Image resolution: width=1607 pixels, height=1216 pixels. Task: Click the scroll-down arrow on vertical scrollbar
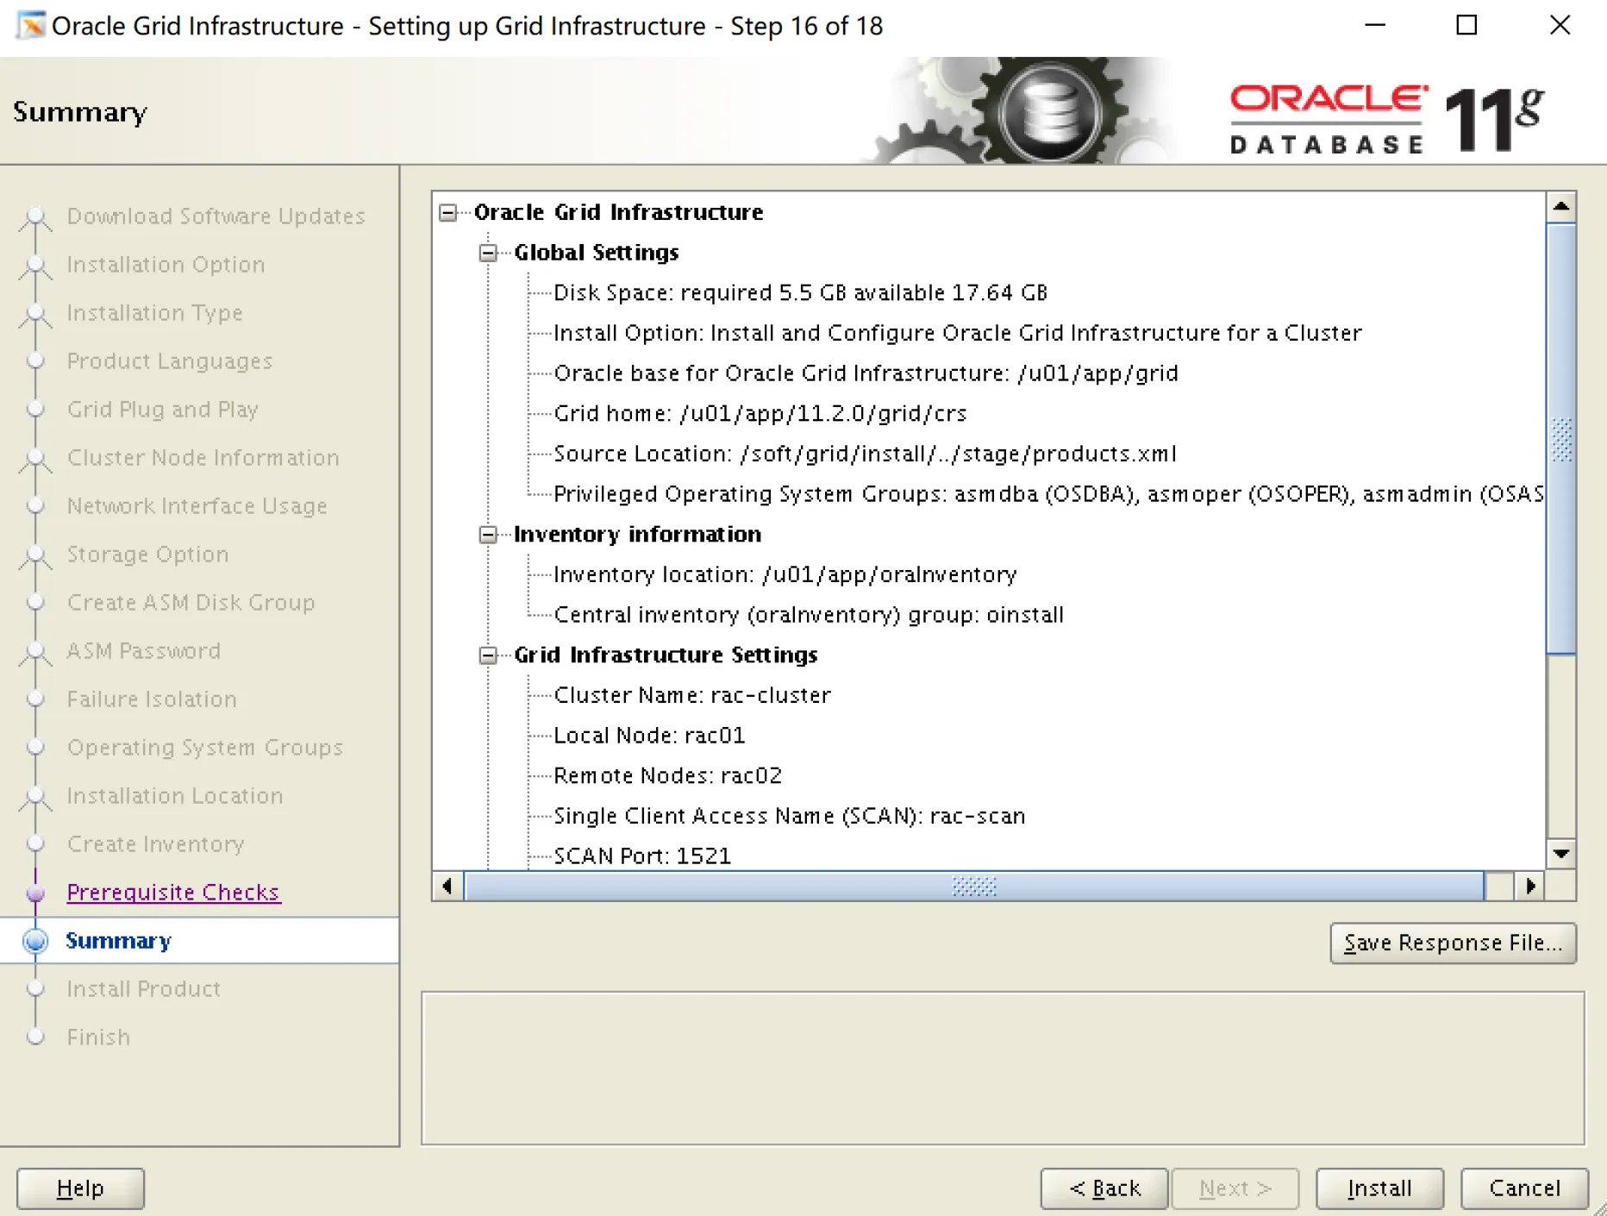(1561, 854)
